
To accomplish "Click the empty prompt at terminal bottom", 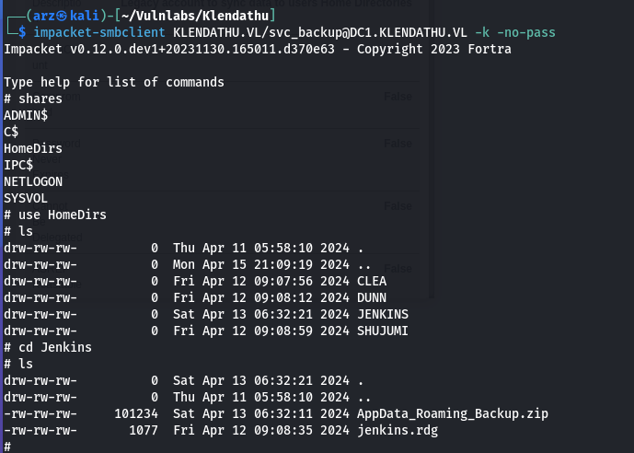I will 7,447.
